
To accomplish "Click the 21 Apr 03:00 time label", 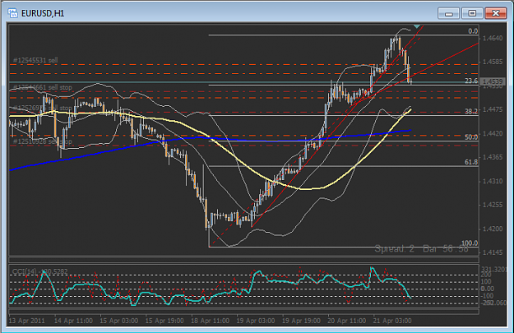I will 392,321.
